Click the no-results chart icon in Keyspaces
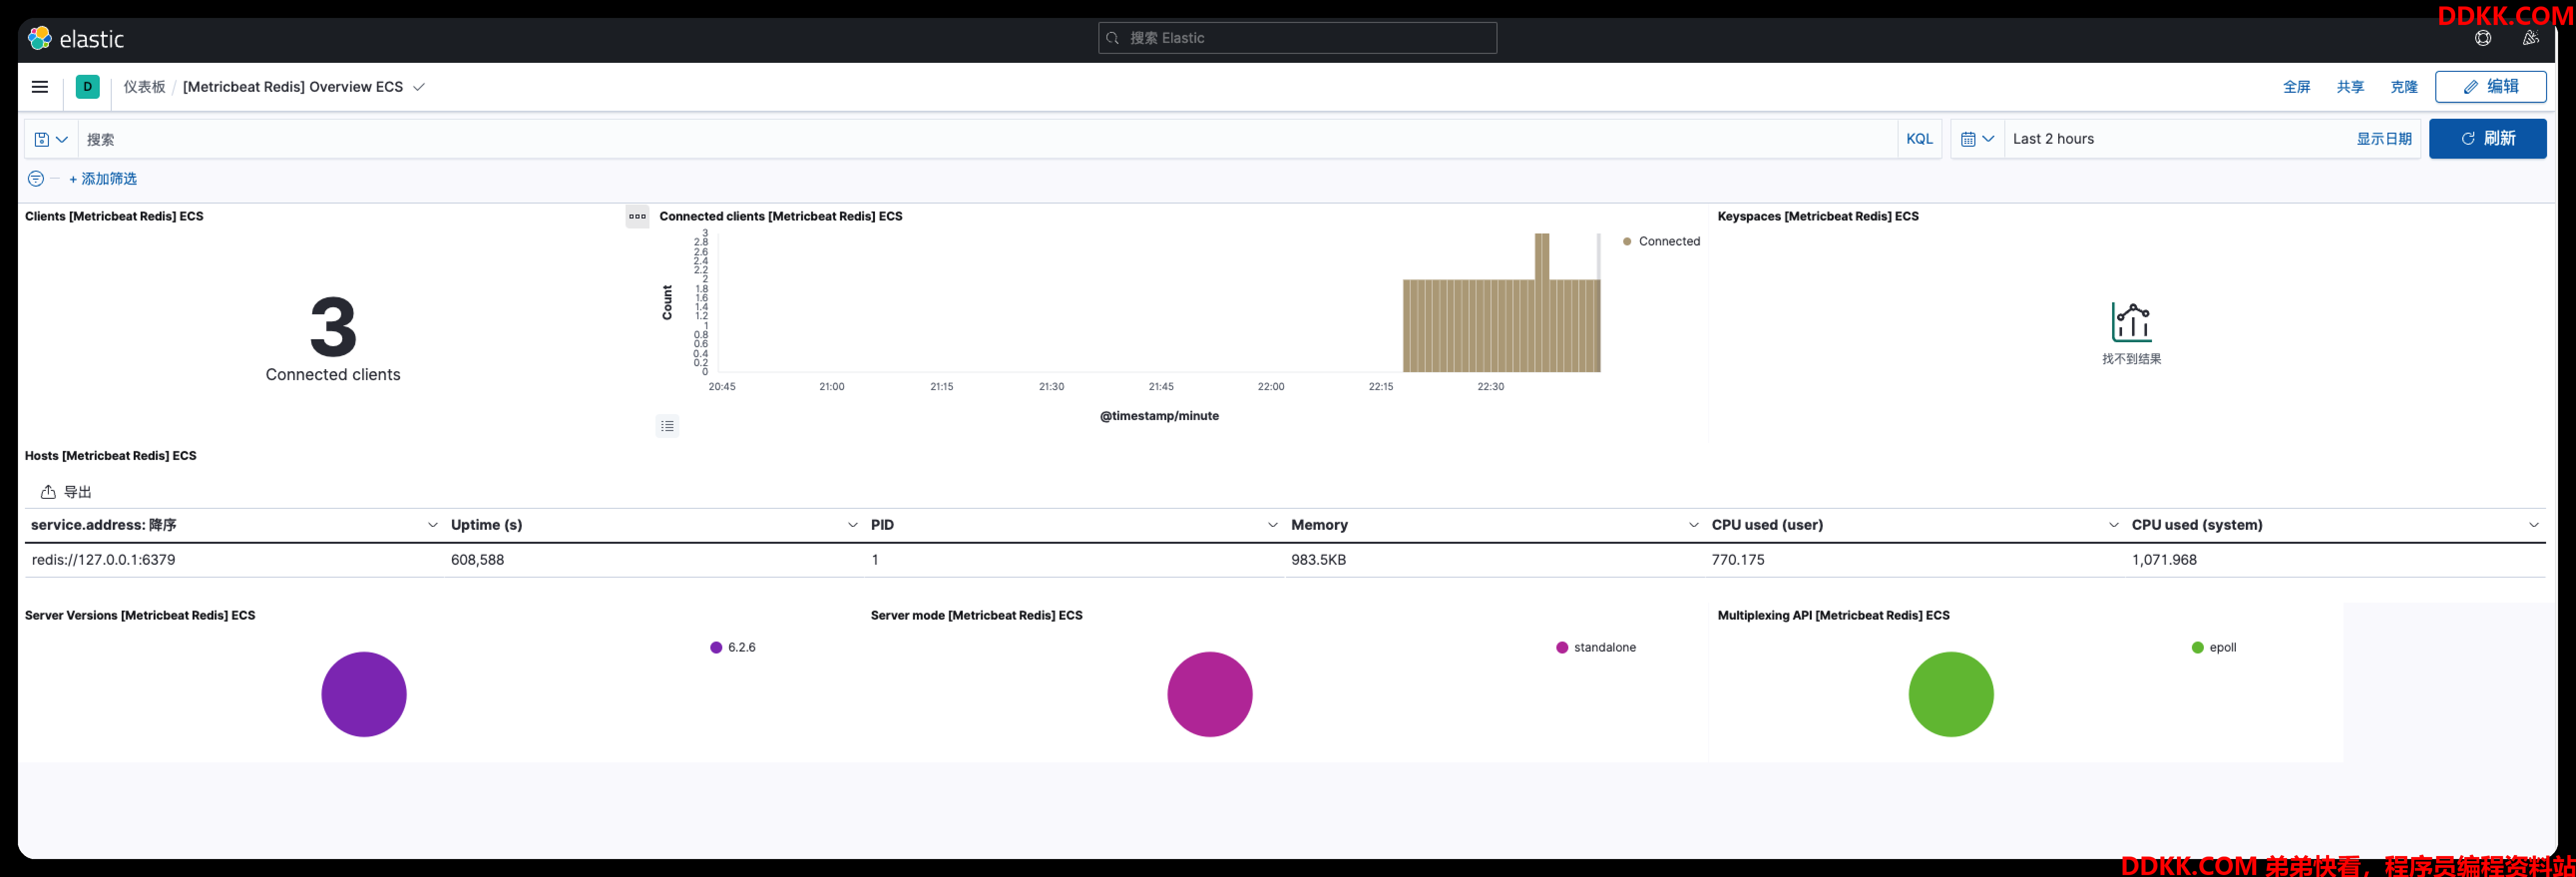The width and height of the screenshot is (2576, 877). (2131, 322)
